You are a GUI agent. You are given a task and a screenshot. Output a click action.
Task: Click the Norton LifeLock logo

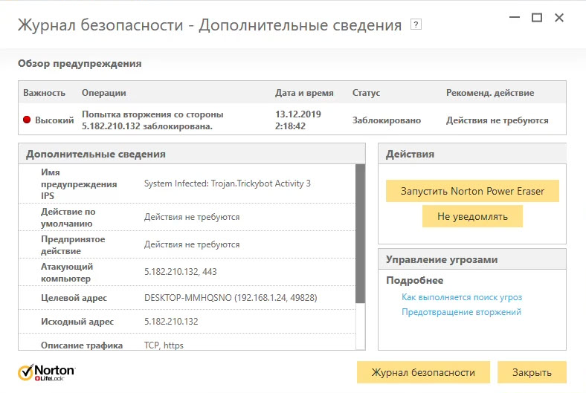click(x=46, y=371)
